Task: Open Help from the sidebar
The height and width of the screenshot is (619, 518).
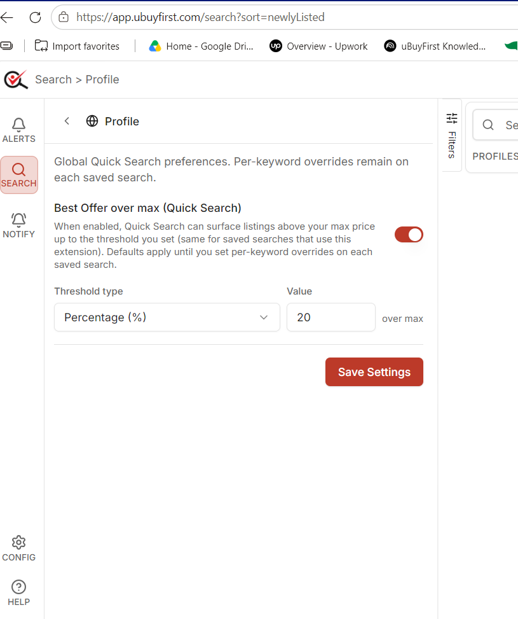Action: tap(19, 593)
